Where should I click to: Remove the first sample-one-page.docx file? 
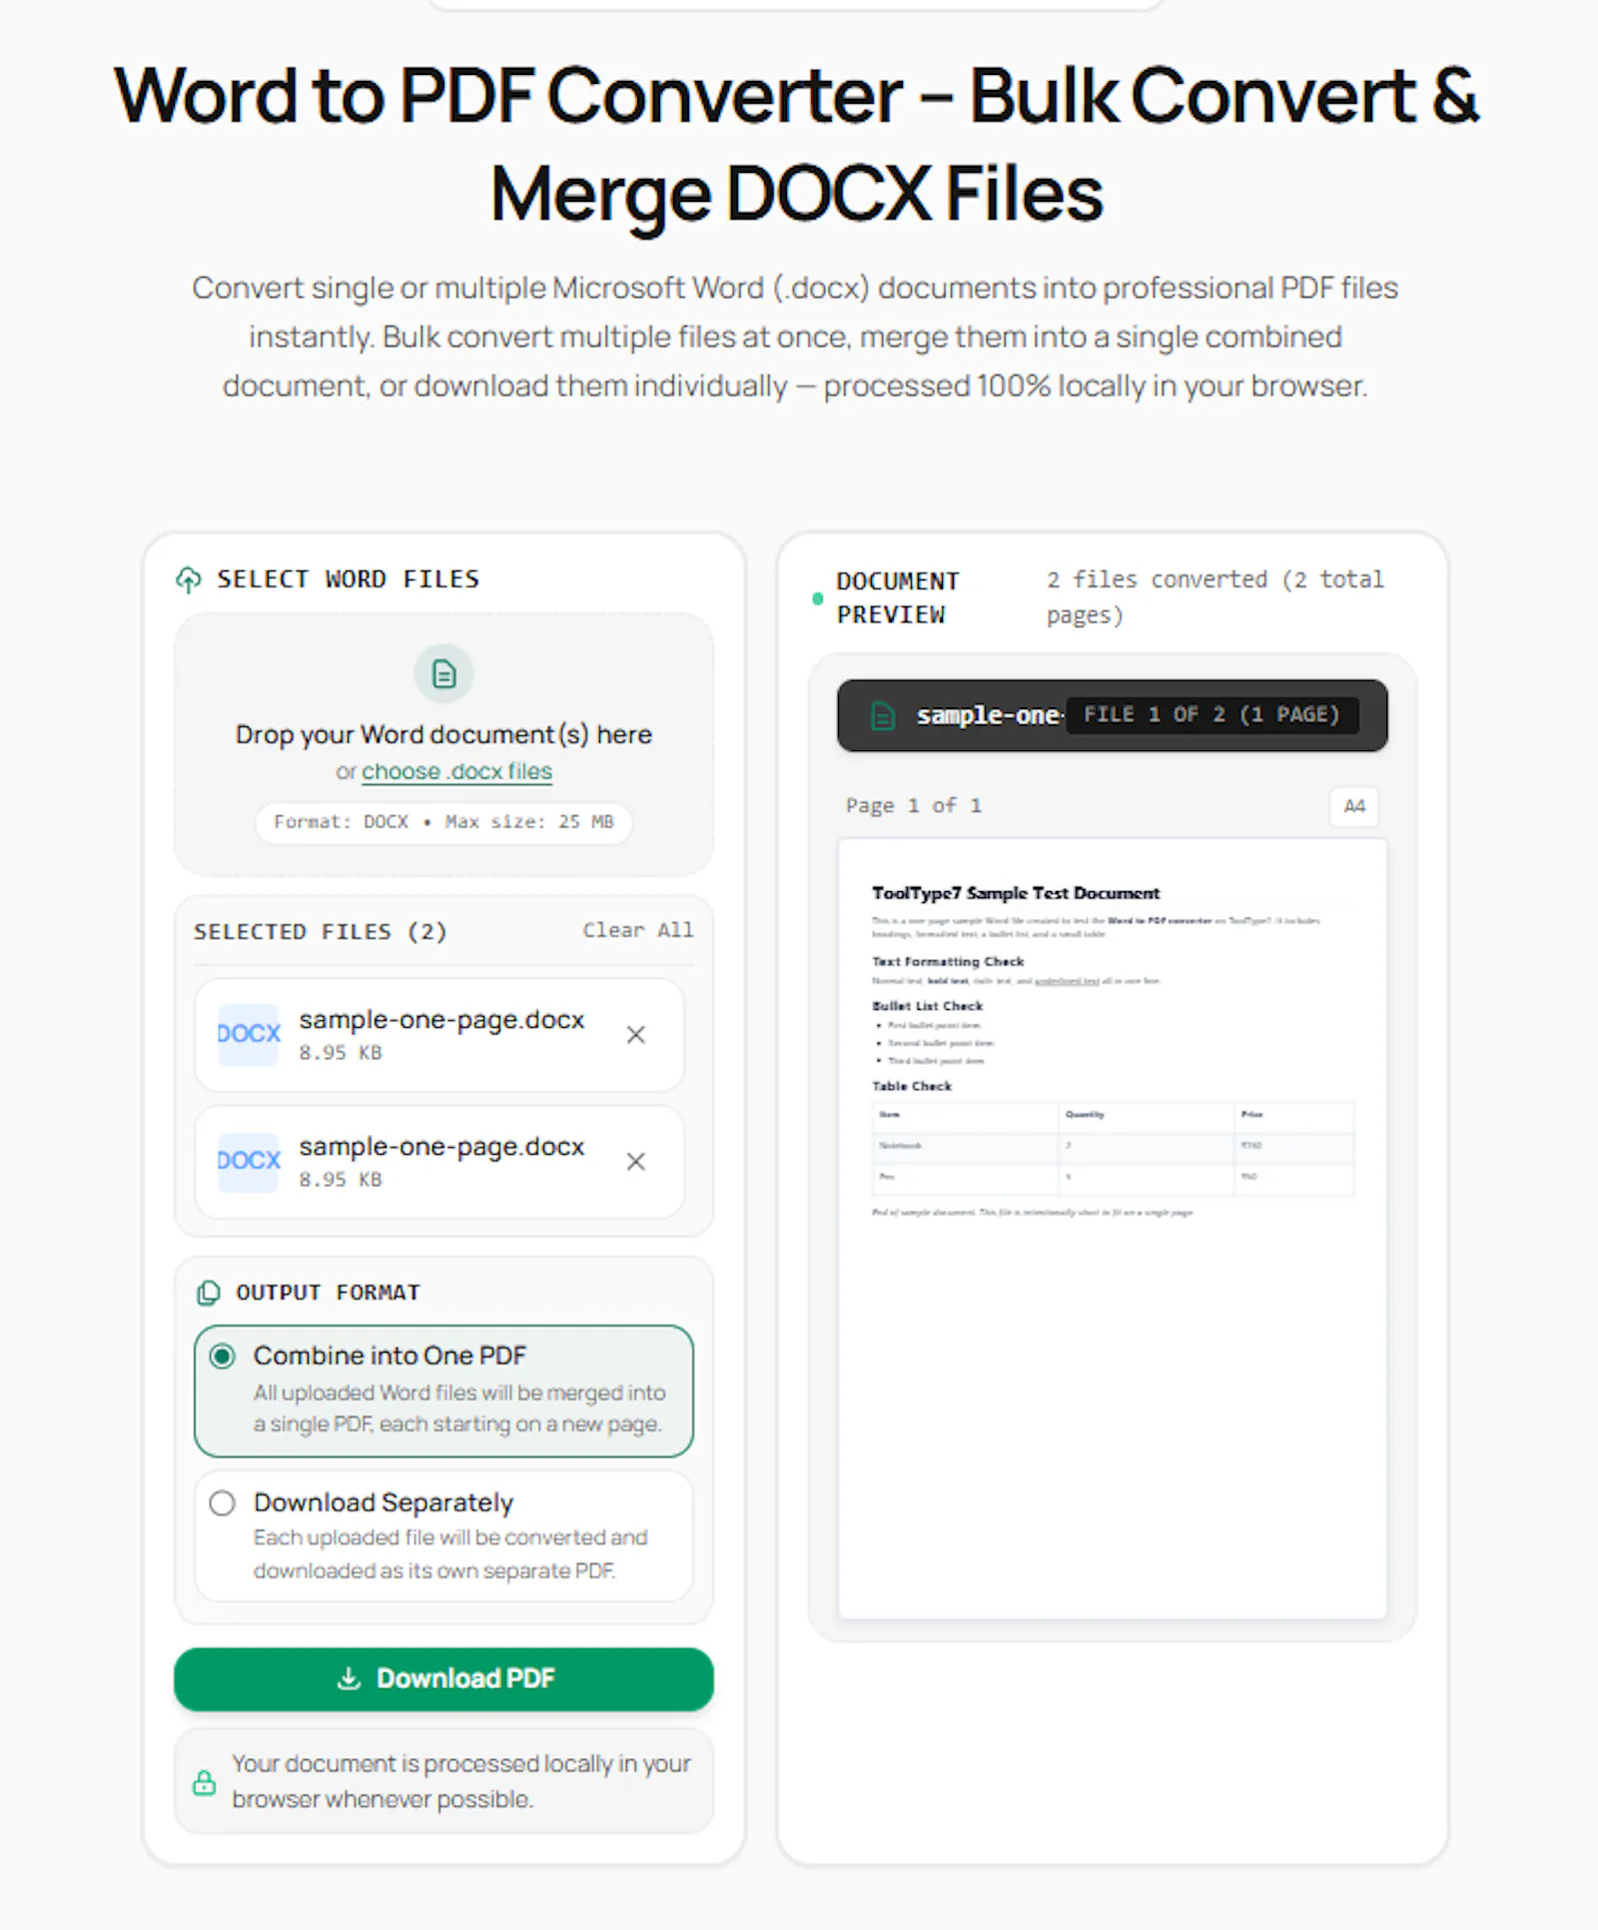pos(635,1034)
